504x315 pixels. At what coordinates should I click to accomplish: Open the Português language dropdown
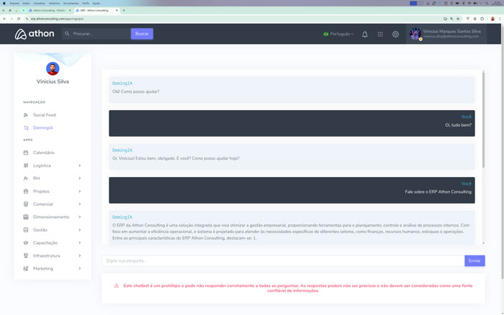point(338,34)
